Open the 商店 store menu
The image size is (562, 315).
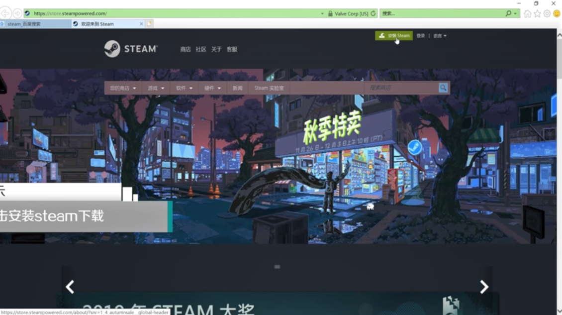click(x=186, y=49)
